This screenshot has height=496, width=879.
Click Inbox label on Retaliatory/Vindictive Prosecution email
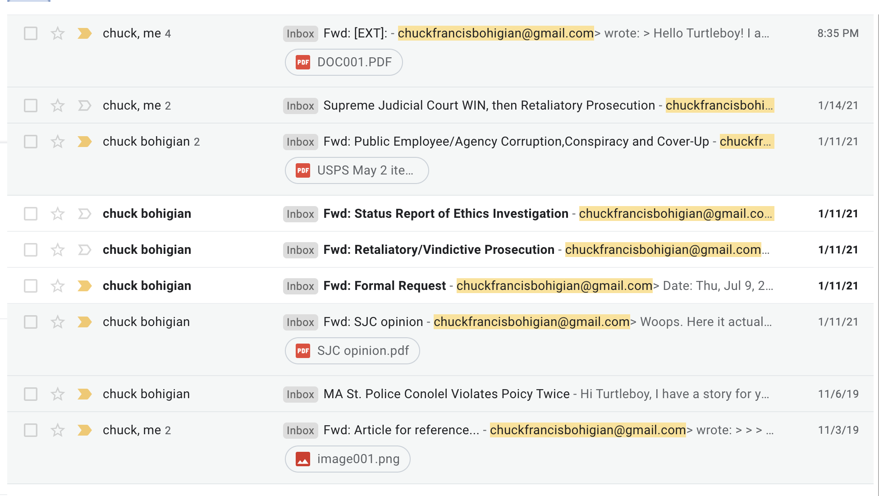[300, 250]
